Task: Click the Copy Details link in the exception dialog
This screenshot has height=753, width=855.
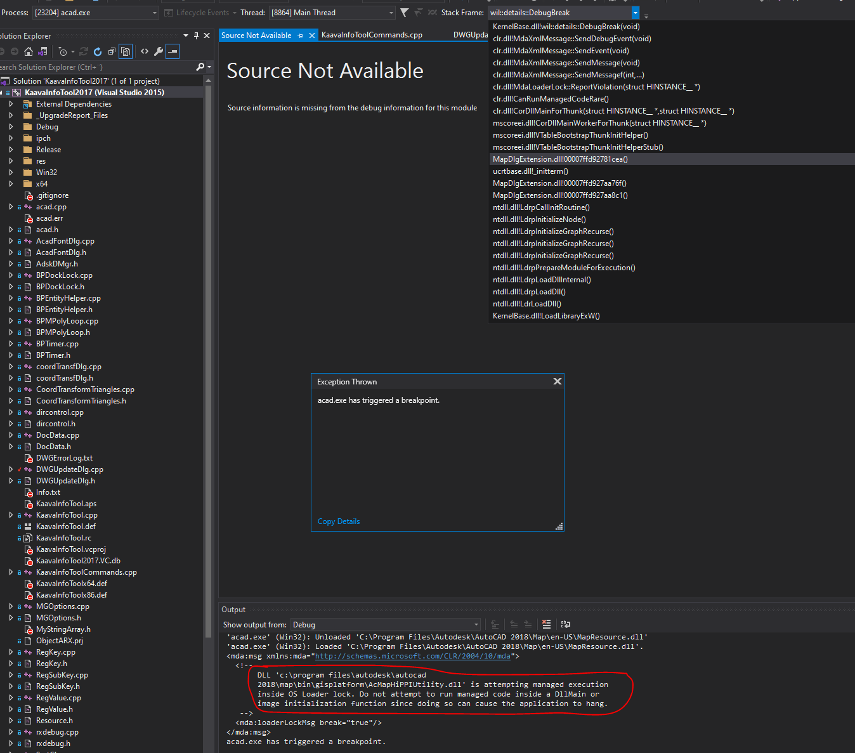Action: click(x=338, y=521)
